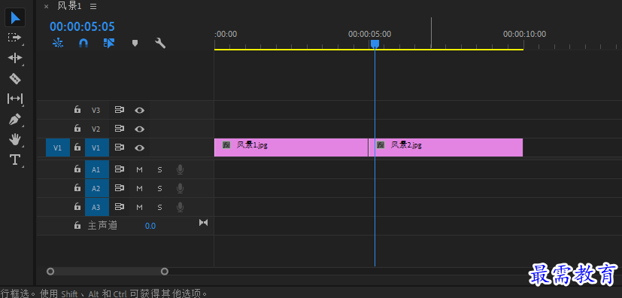Select the Track Select Forward tool

[x=15, y=38]
